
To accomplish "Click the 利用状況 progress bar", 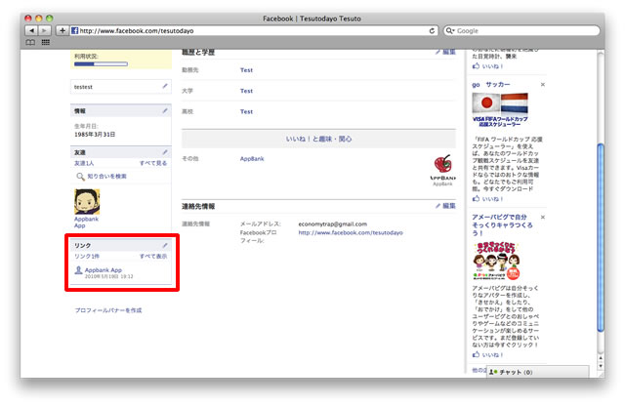I will (101, 63).
